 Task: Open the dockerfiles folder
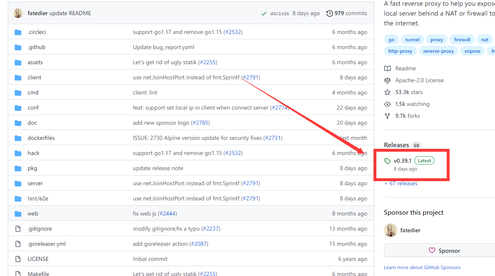click(41, 138)
